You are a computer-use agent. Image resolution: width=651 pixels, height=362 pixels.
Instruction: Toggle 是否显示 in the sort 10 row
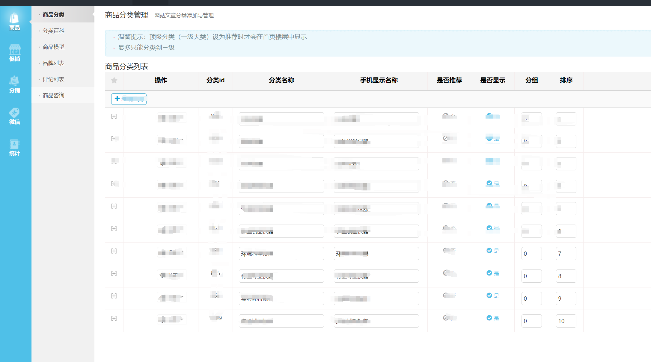tap(493, 318)
